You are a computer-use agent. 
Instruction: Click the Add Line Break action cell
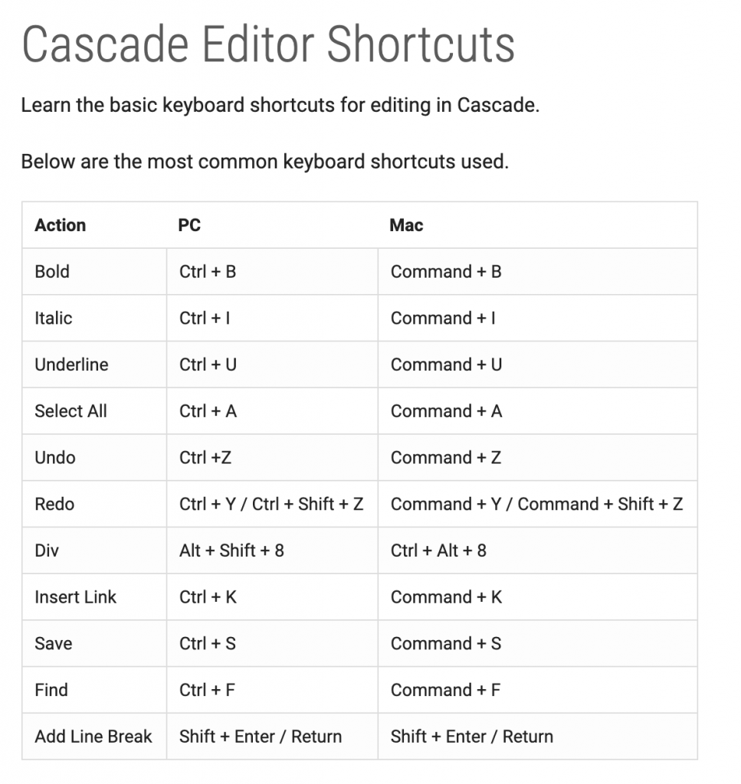pos(94,737)
